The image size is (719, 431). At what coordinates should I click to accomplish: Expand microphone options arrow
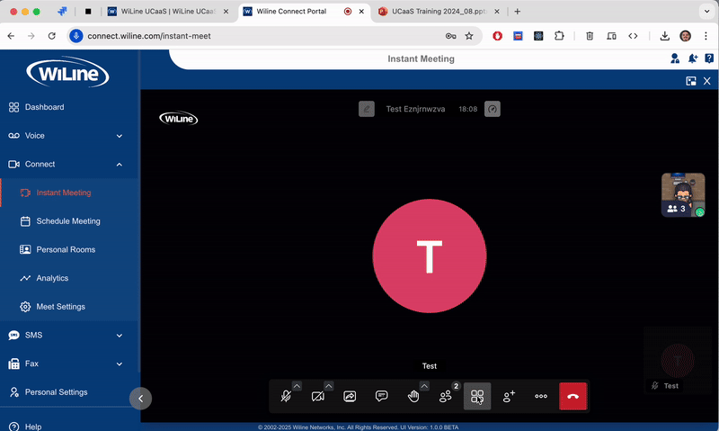(x=297, y=386)
